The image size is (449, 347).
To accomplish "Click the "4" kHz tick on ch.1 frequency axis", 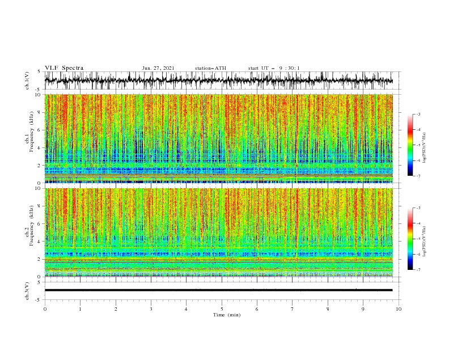I will [x=40, y=148].
